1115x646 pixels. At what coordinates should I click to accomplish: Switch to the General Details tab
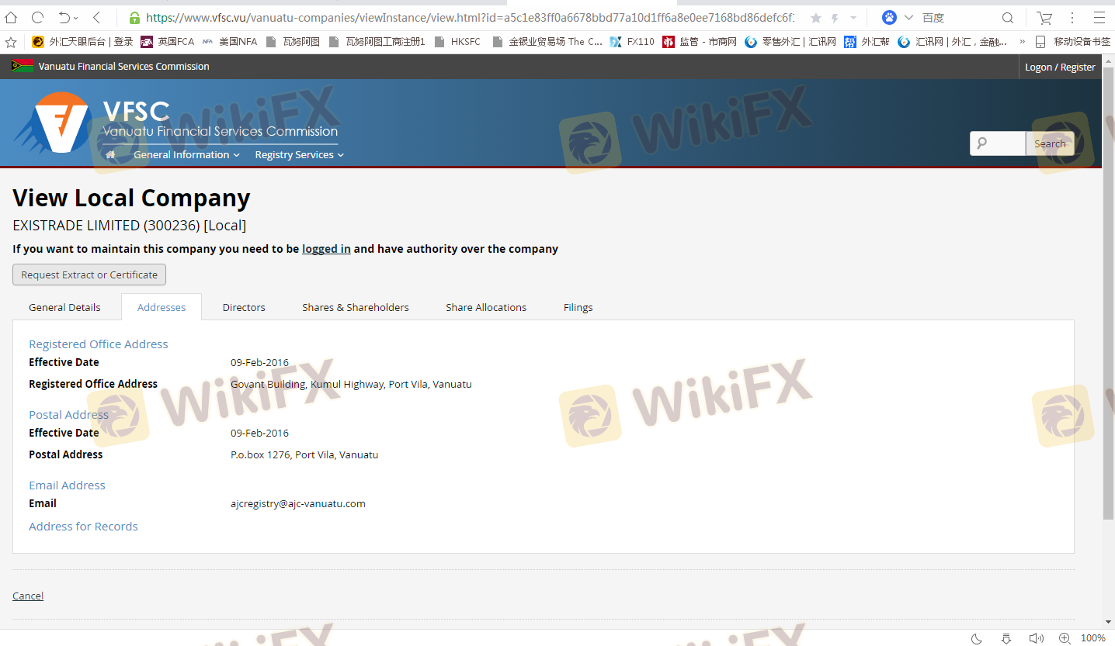tap(64, 307)
